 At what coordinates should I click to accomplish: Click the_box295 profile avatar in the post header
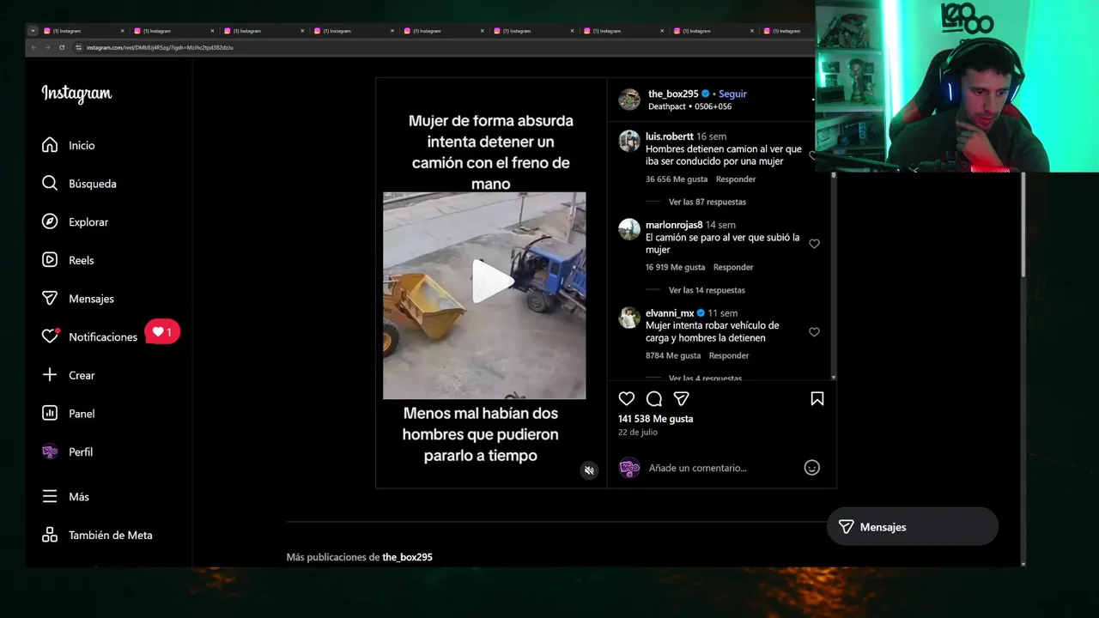629,100
